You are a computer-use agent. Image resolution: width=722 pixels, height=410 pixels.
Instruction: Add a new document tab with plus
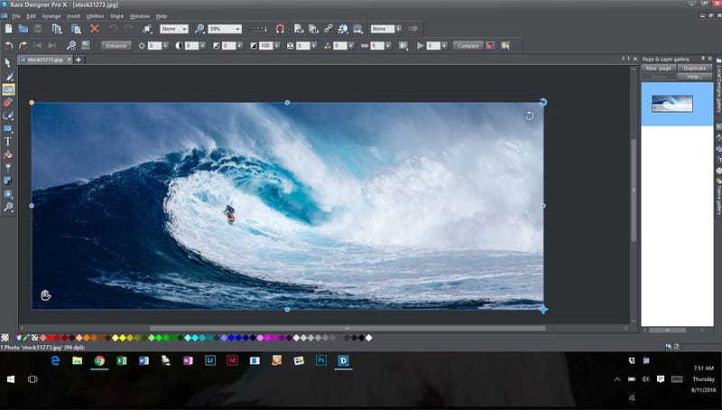79,60
